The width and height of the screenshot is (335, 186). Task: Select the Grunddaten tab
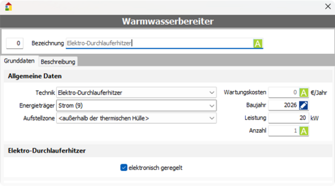click(19, 61)
